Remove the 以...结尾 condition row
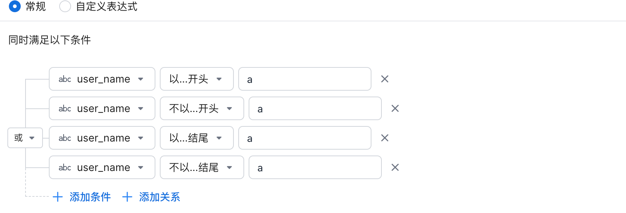 [385, 138]
